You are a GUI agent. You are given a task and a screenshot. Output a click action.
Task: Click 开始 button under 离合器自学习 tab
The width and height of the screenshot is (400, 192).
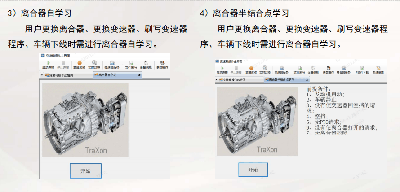coord(86,171)
